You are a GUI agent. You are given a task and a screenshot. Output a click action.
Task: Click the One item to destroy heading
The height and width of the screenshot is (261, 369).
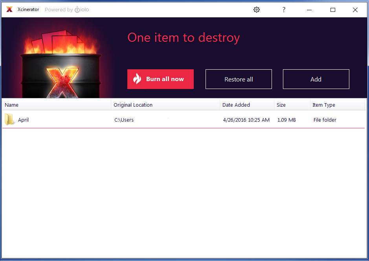point(184,37)
